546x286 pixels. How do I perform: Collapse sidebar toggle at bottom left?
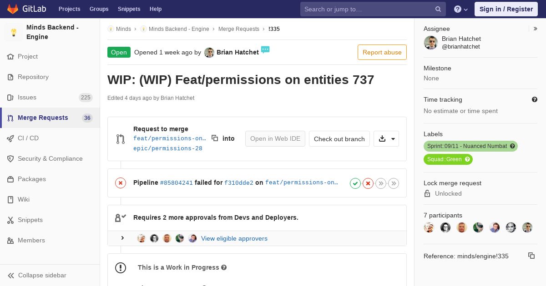pos(37,275)
